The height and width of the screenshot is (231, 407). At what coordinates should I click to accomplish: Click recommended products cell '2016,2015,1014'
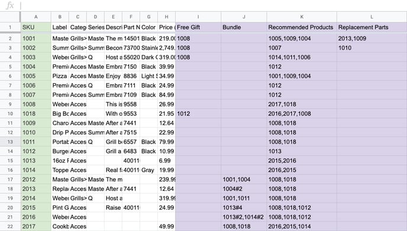pos(302,226)
